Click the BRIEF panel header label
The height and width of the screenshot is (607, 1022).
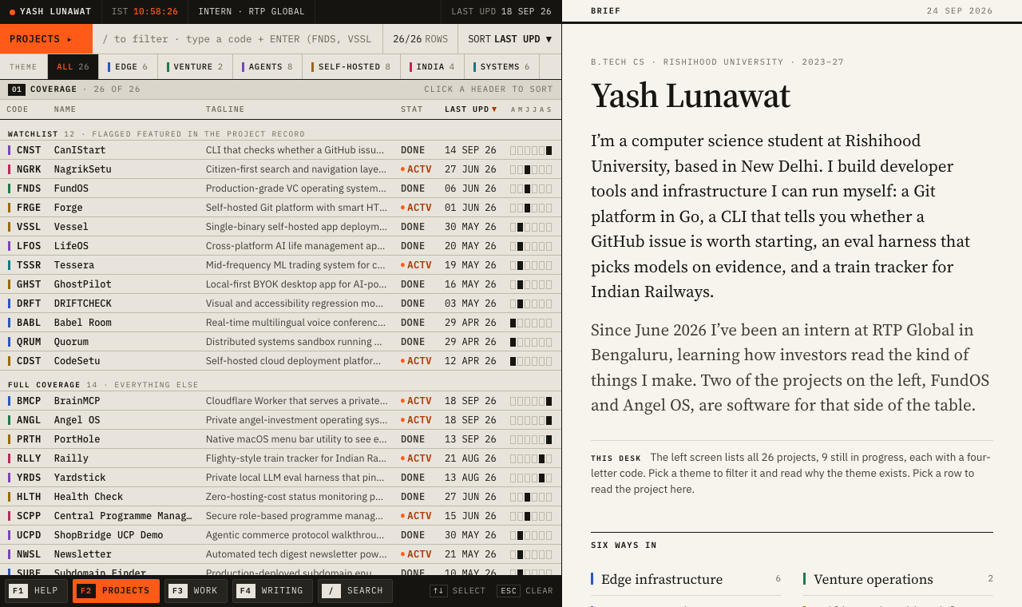(x=606, y=11)
